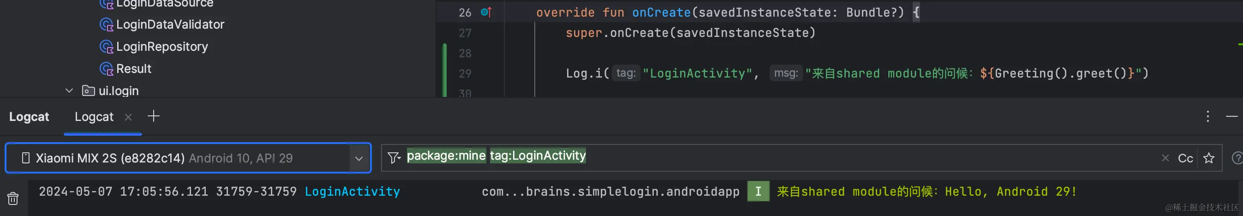Click the phone icon in device selector

coord(26,158)
